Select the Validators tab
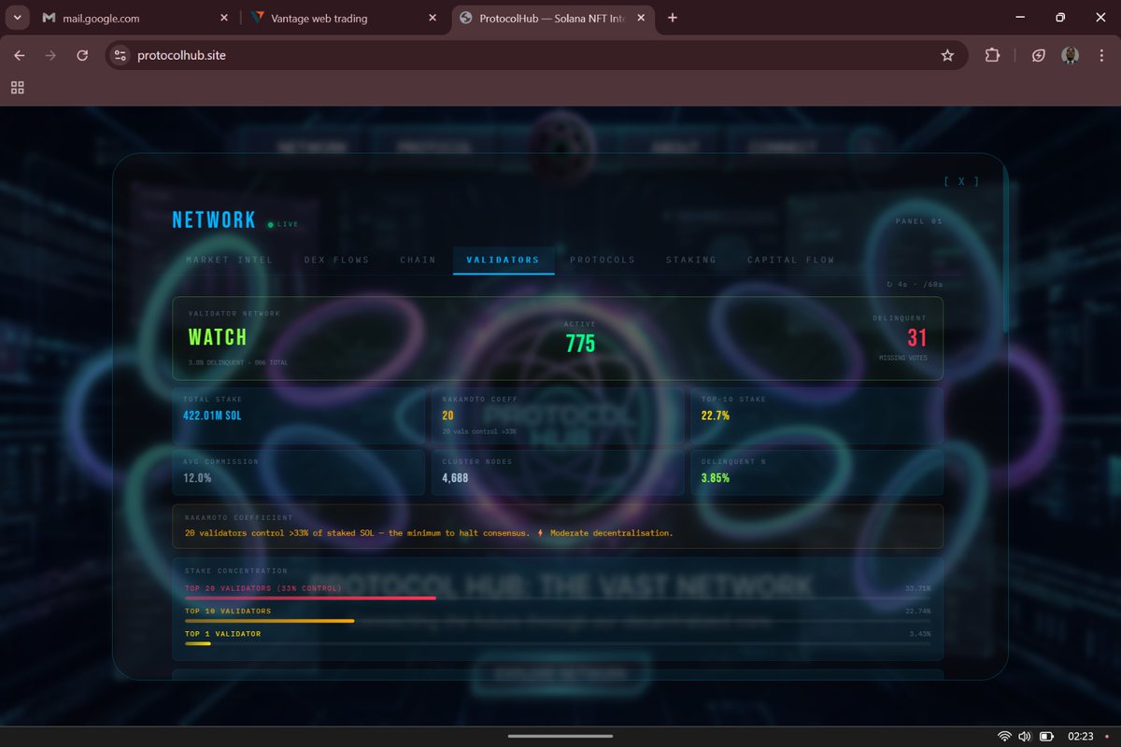1121x747 pixels. pos(504,260)
